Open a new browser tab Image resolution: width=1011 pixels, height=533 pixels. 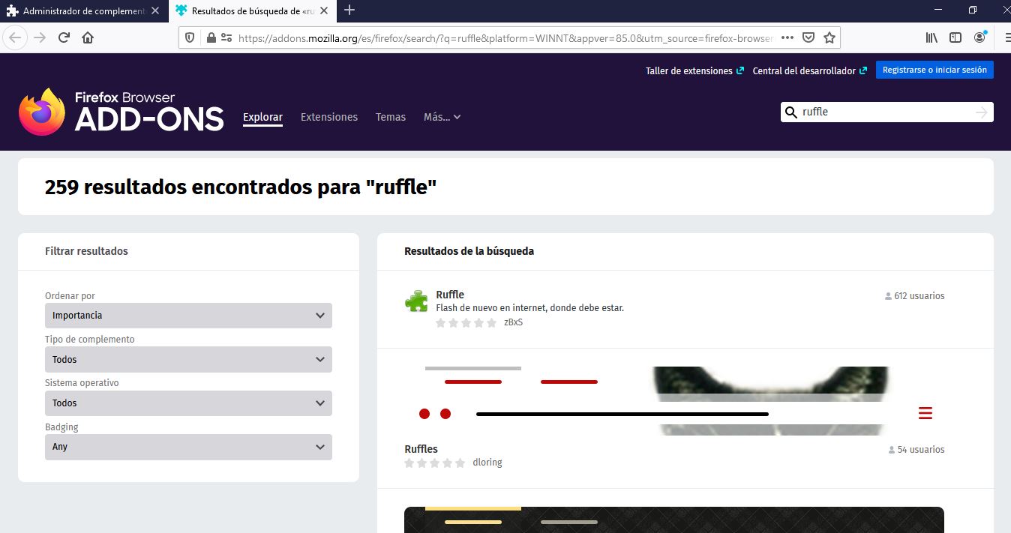point(349,10)
